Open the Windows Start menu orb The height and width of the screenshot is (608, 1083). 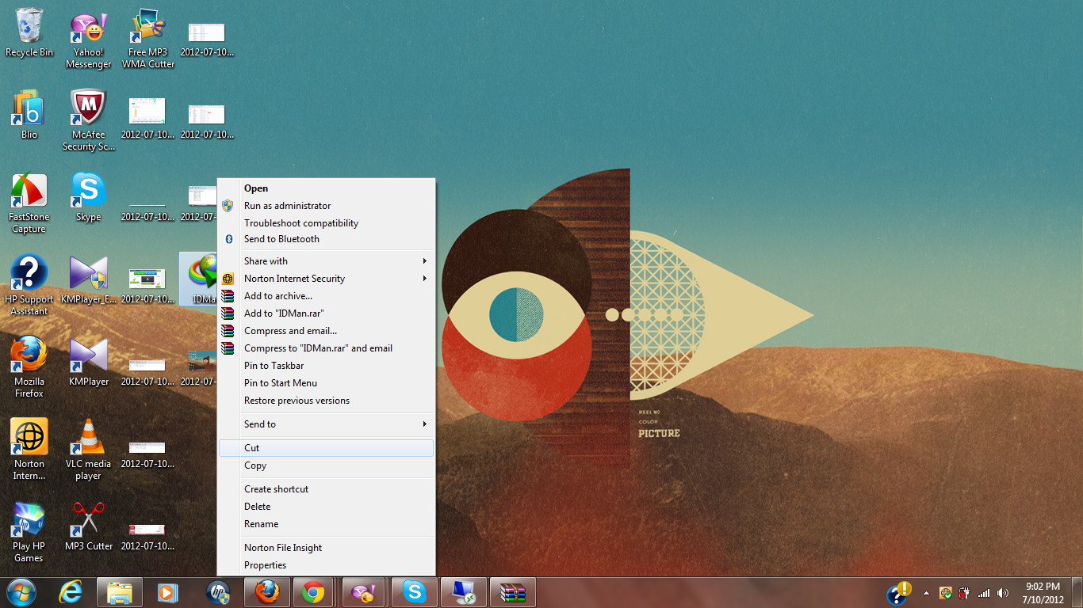tap(21, 592)
